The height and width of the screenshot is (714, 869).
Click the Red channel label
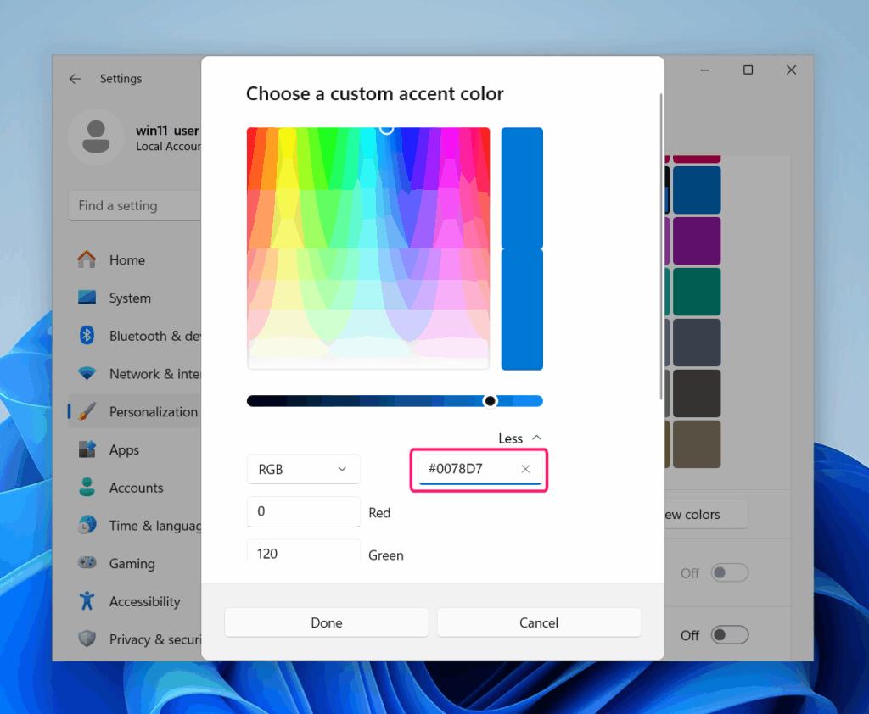[379, 513]
